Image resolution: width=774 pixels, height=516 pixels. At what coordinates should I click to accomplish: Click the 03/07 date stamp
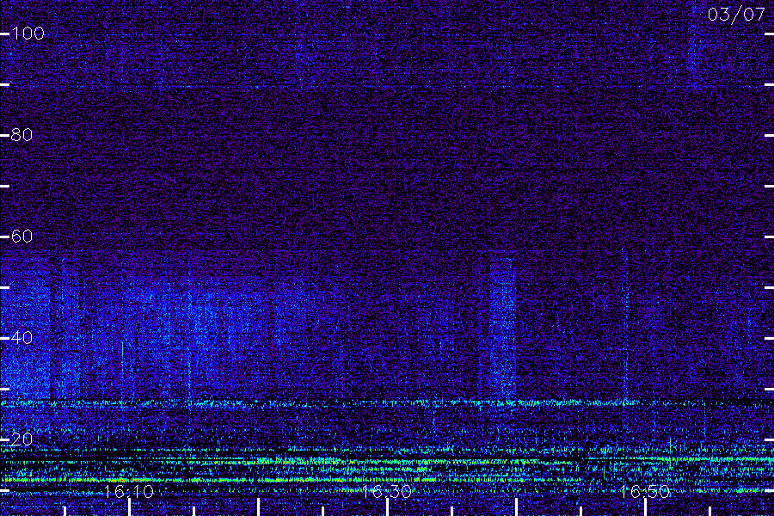coord(736,15)
